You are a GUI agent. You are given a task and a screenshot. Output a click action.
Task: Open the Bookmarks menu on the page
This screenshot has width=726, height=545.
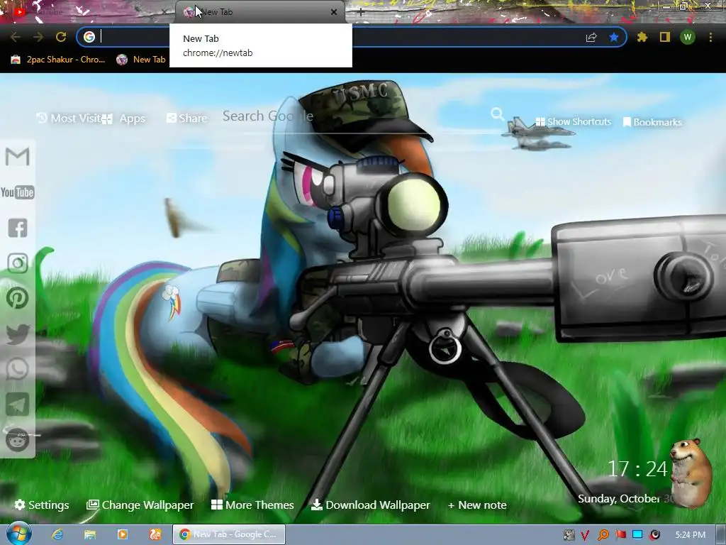652,122
